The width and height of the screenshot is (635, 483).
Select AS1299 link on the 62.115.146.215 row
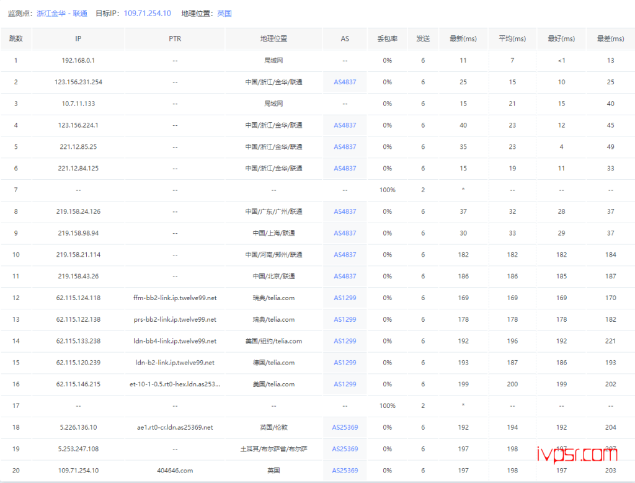tap(345, 384)
